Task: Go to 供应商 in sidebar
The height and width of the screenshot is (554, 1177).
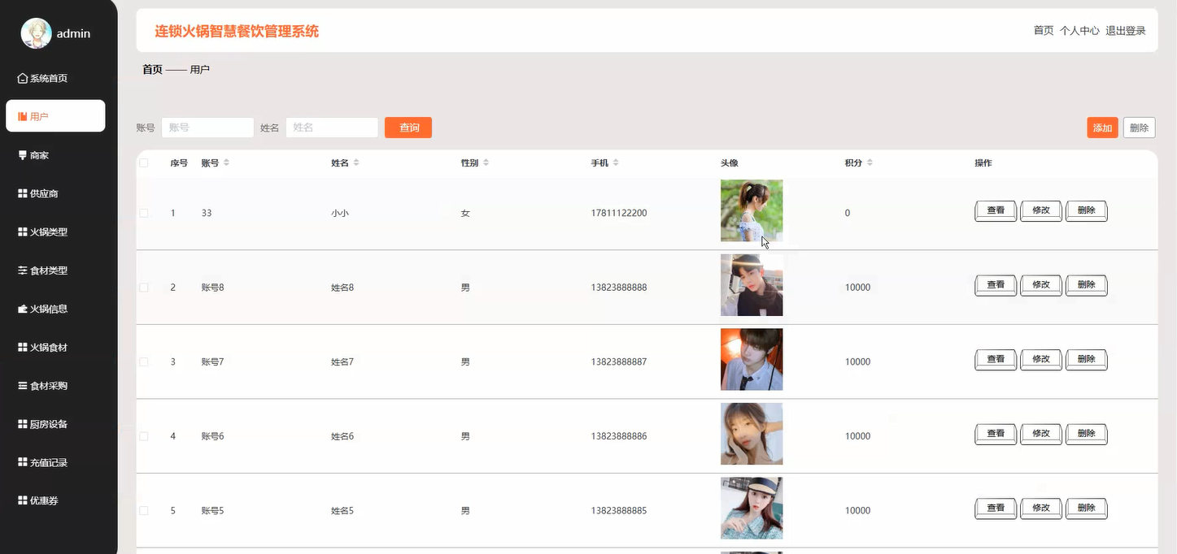Action: click(x=37, y=193)
